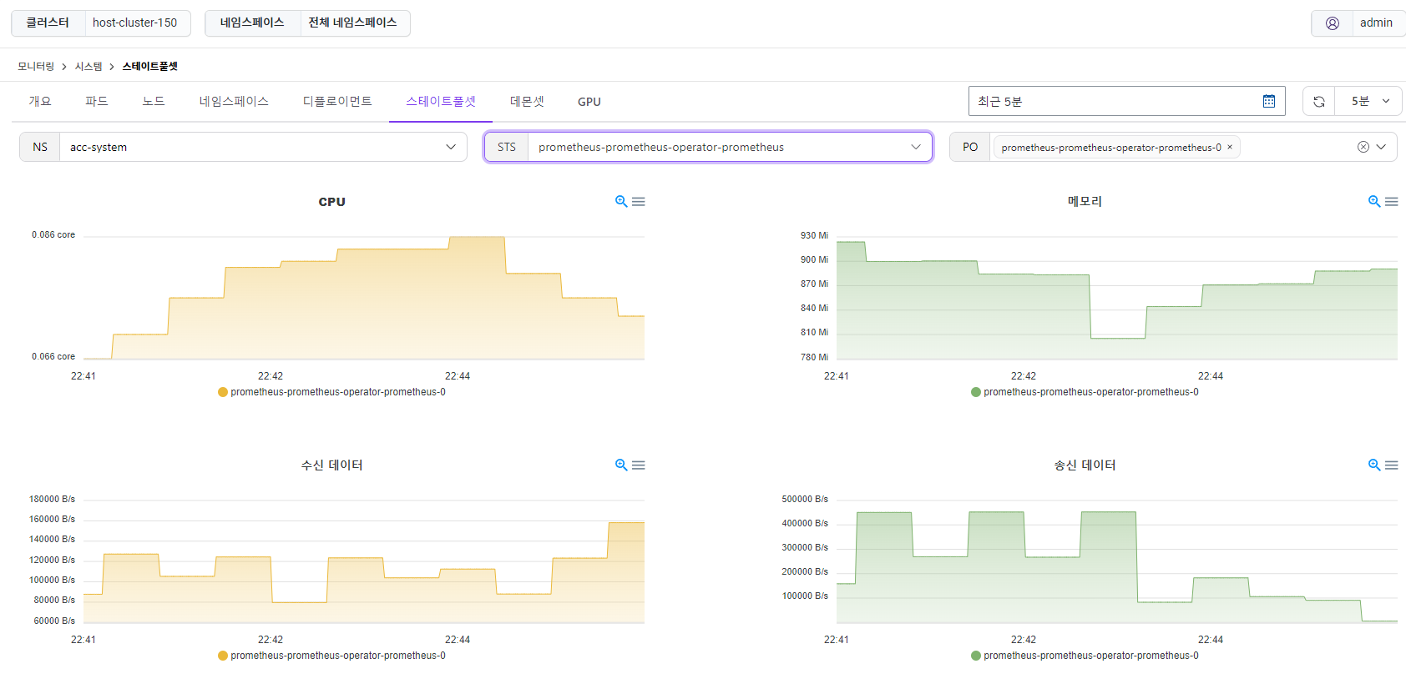The image size is (1406, 694).
Task: Open the 메모리 chart hamburger menu
Action: pyautogui.click(x=1392, y=201)
